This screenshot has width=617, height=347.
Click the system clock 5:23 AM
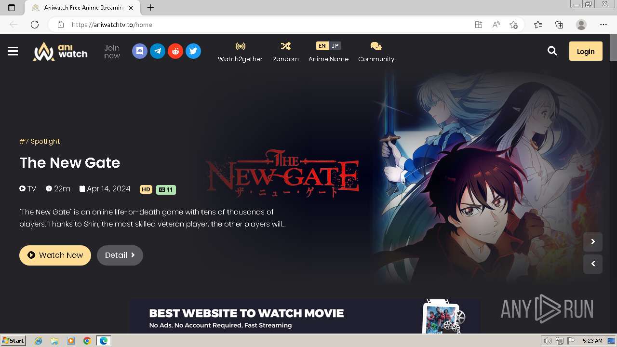coord(592,341)
